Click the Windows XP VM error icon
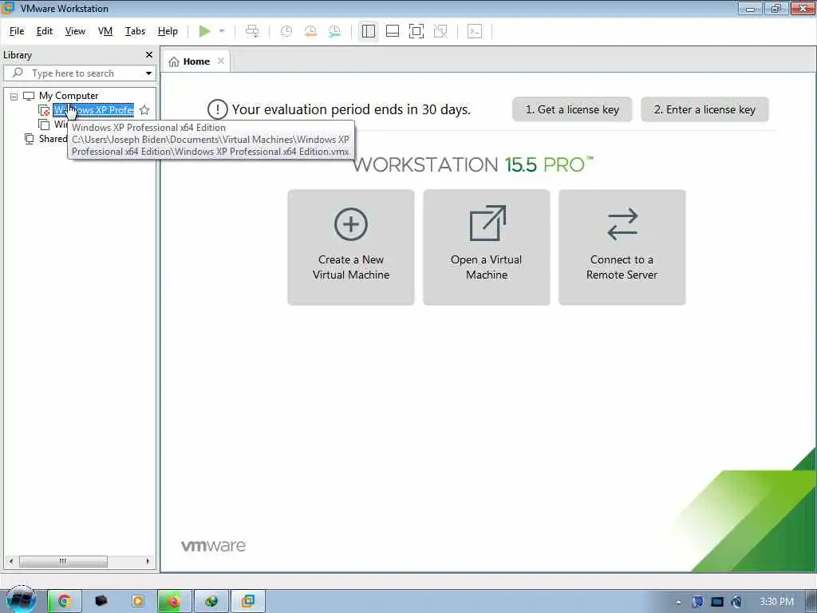This screenshot has height=613, width=817. 45,110
